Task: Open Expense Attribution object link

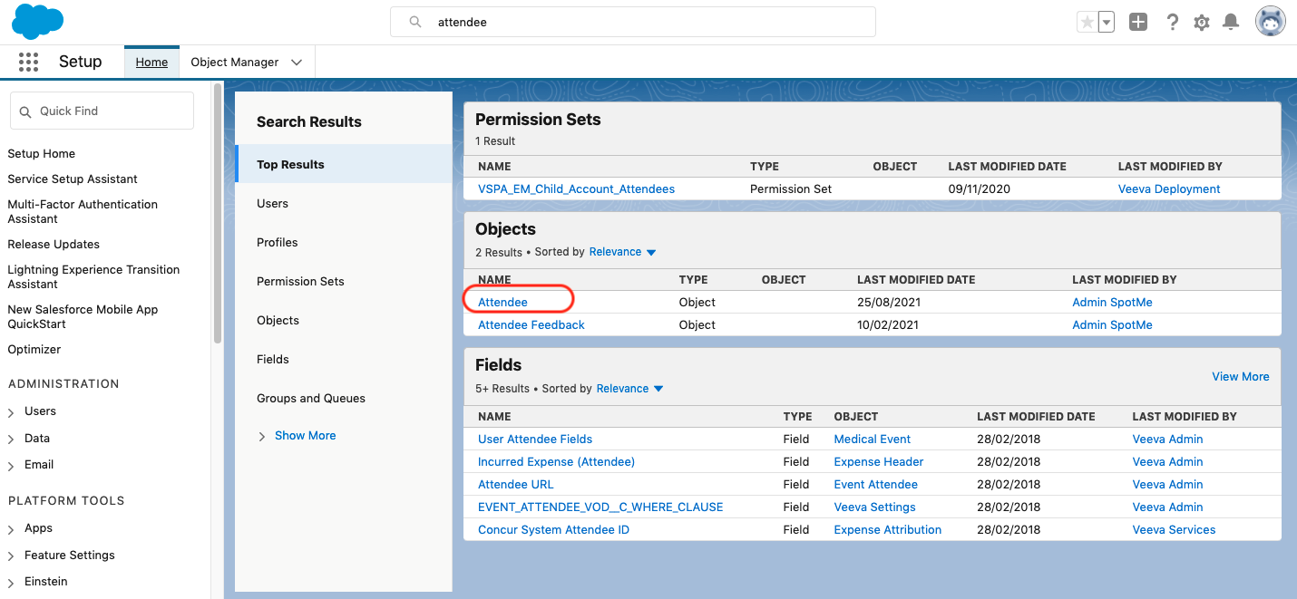Action: pyautogui.click(x=888, y=529)
